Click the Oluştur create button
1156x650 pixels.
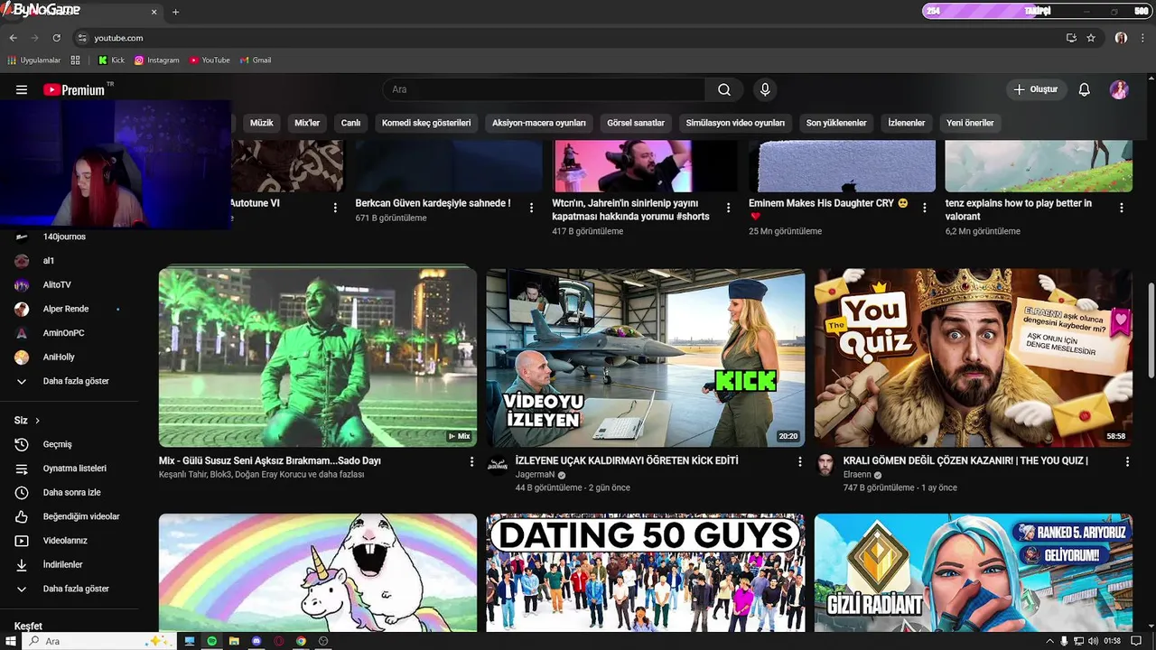[1036, 89]
